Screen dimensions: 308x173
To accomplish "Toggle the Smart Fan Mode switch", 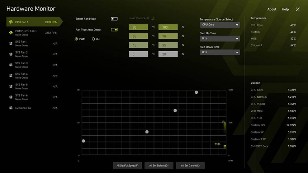I will [x=114, y=19].
